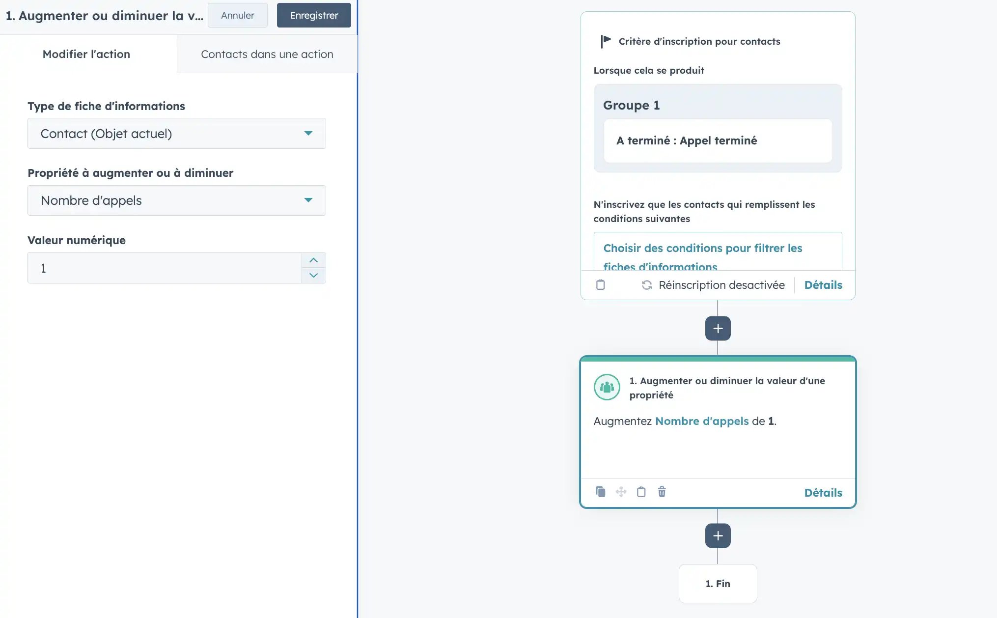Image resolution: width=997 pixels, height=618 pixels.
Task: Decrease numeric value with down arrow
Action: tap(313, 275)
